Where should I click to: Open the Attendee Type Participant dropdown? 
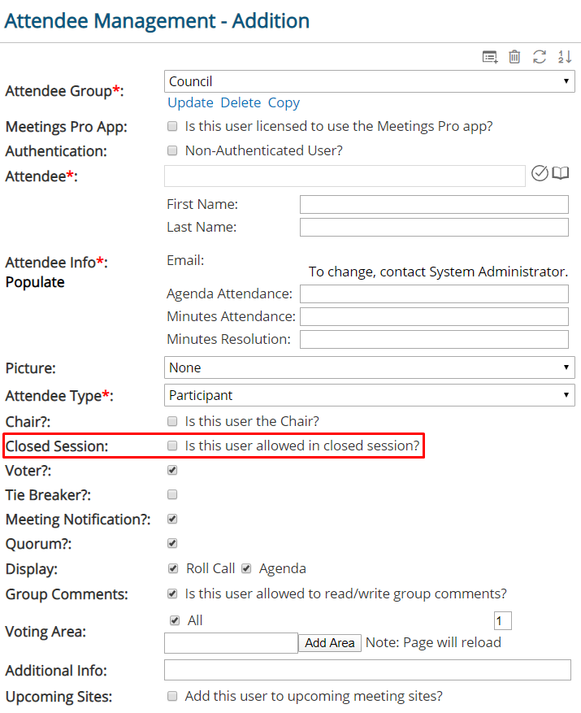point(369,395)
